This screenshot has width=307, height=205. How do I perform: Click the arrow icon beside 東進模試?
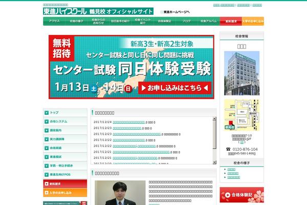47,157
